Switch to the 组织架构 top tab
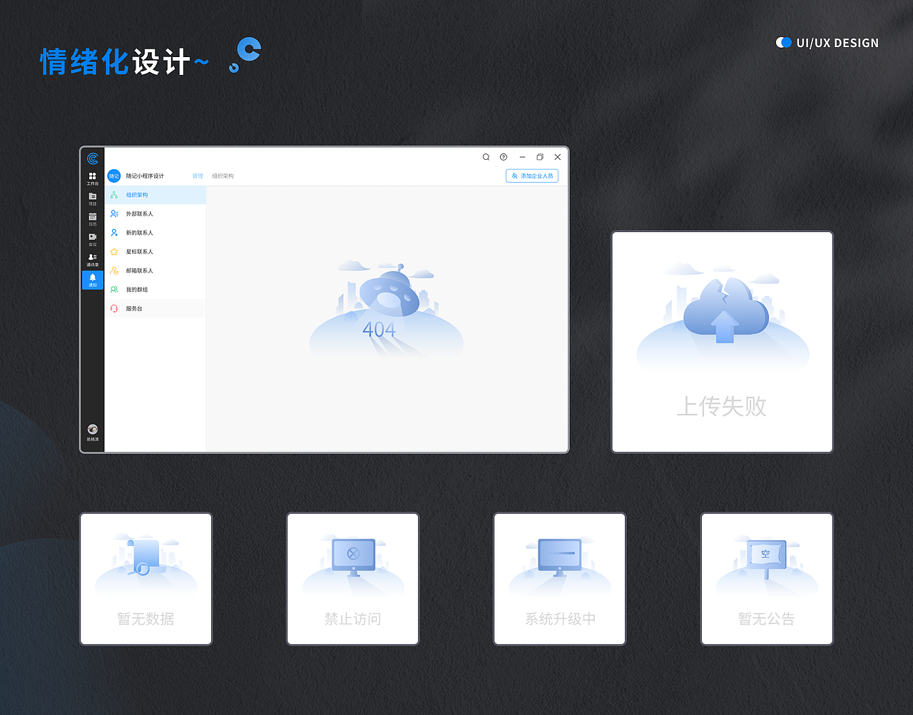This screenshot has height=715, width=913. click(224, 176)
